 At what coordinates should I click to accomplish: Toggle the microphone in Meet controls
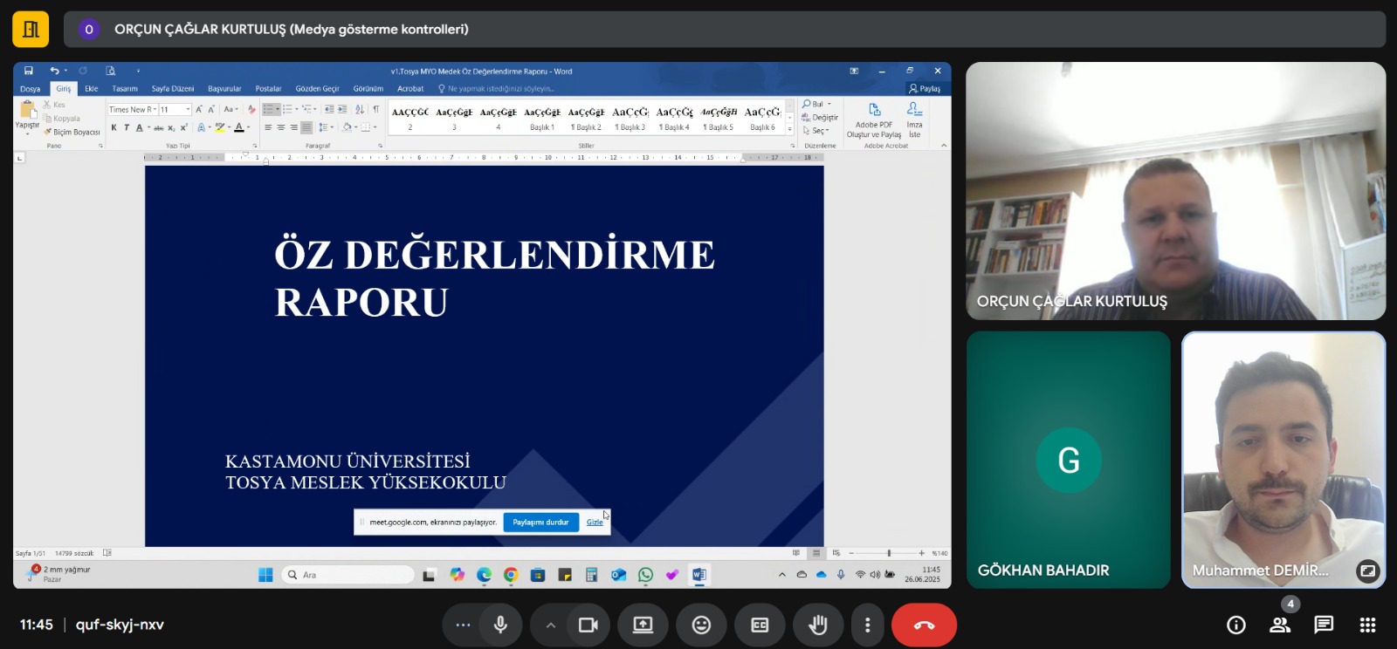click(x=500, y=625)
